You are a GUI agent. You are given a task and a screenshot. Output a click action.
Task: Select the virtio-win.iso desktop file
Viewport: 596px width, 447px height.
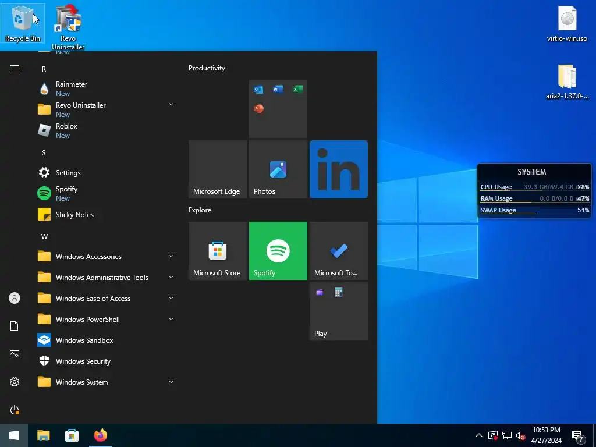pos(567,23)
